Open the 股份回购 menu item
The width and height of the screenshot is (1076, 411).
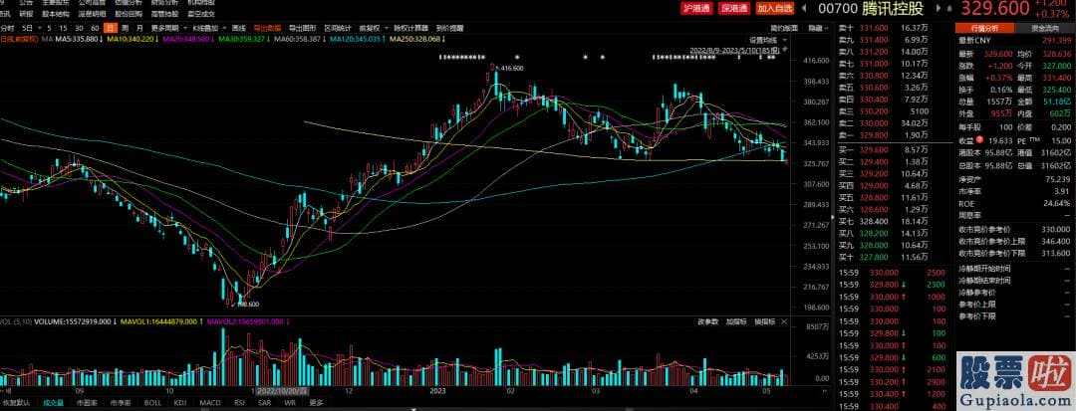click(129, 13)
